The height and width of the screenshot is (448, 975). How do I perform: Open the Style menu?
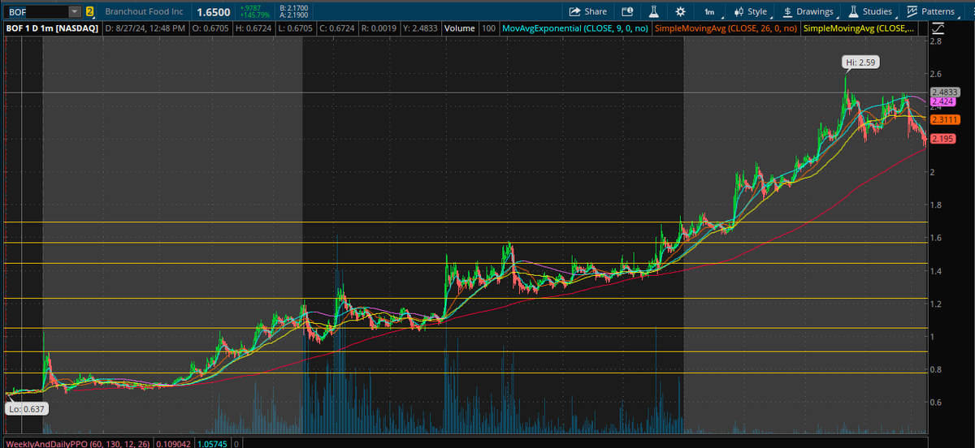pos(750,11)
